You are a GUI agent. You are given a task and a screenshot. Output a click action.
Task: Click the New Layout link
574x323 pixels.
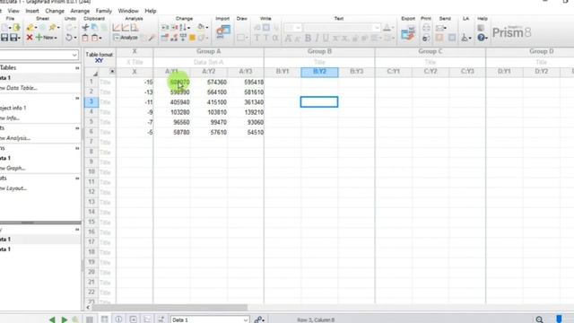point(13,188)
